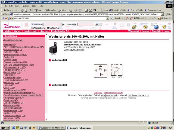Image resolution: width=174 pixels, height=130 pixels.
Task: Click the 419 blocked popup blocker button
Action: pos(137,18)
